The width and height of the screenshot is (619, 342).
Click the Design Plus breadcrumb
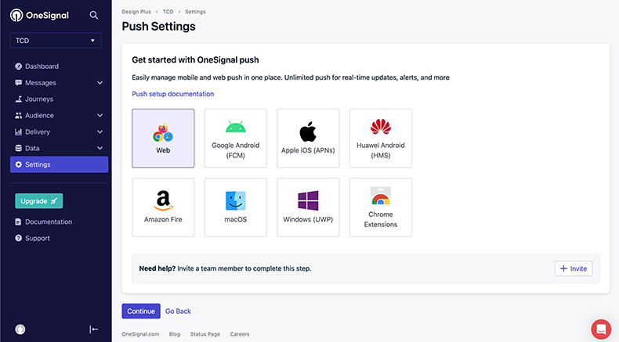(136, 12)
